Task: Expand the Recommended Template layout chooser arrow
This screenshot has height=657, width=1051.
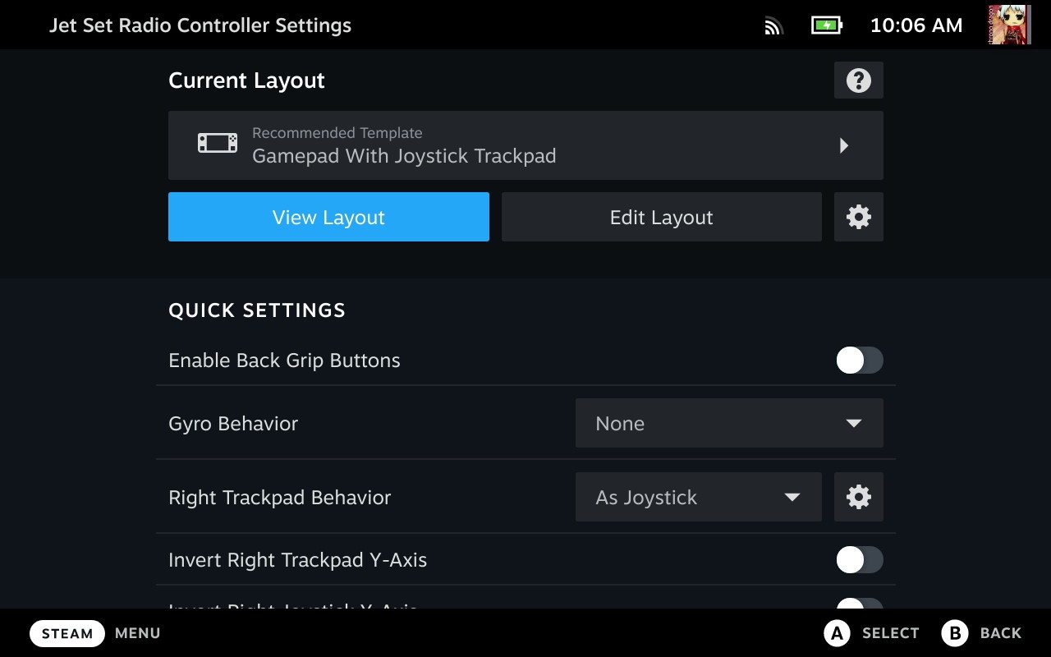Action: (844, 145)
